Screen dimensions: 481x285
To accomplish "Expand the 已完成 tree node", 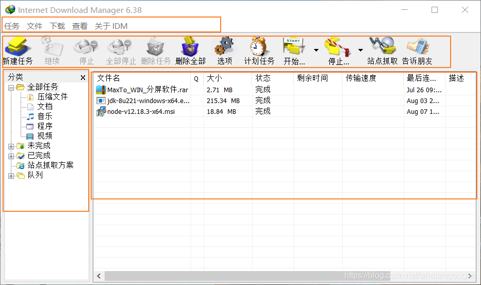I will pos(11,156).
